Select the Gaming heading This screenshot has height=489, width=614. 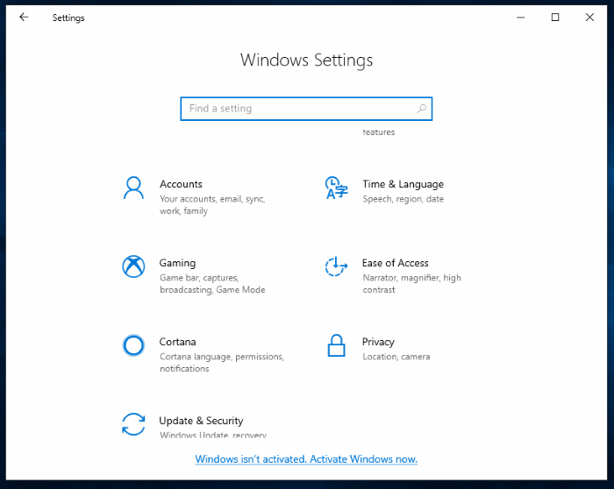[177, 263]
